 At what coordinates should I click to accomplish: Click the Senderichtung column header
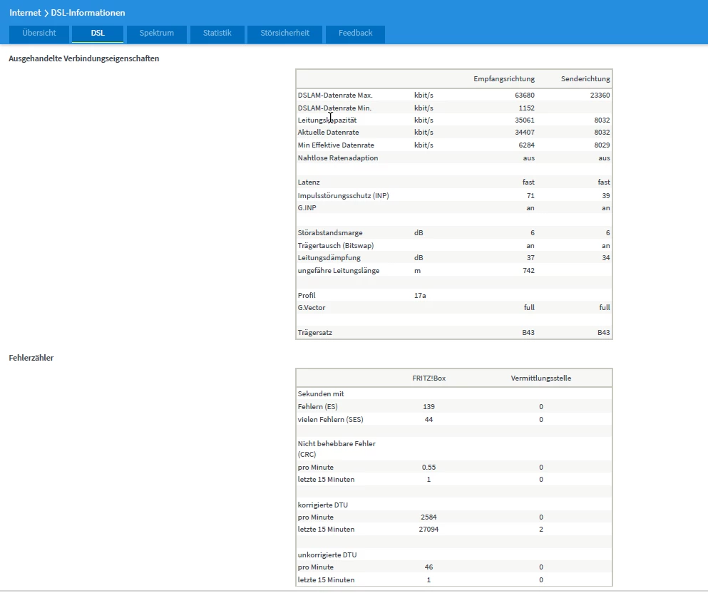coord(586,79)
